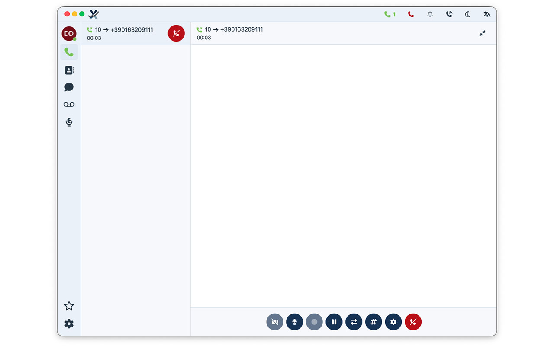Open call device settings gear in controls

pos(393,322)
